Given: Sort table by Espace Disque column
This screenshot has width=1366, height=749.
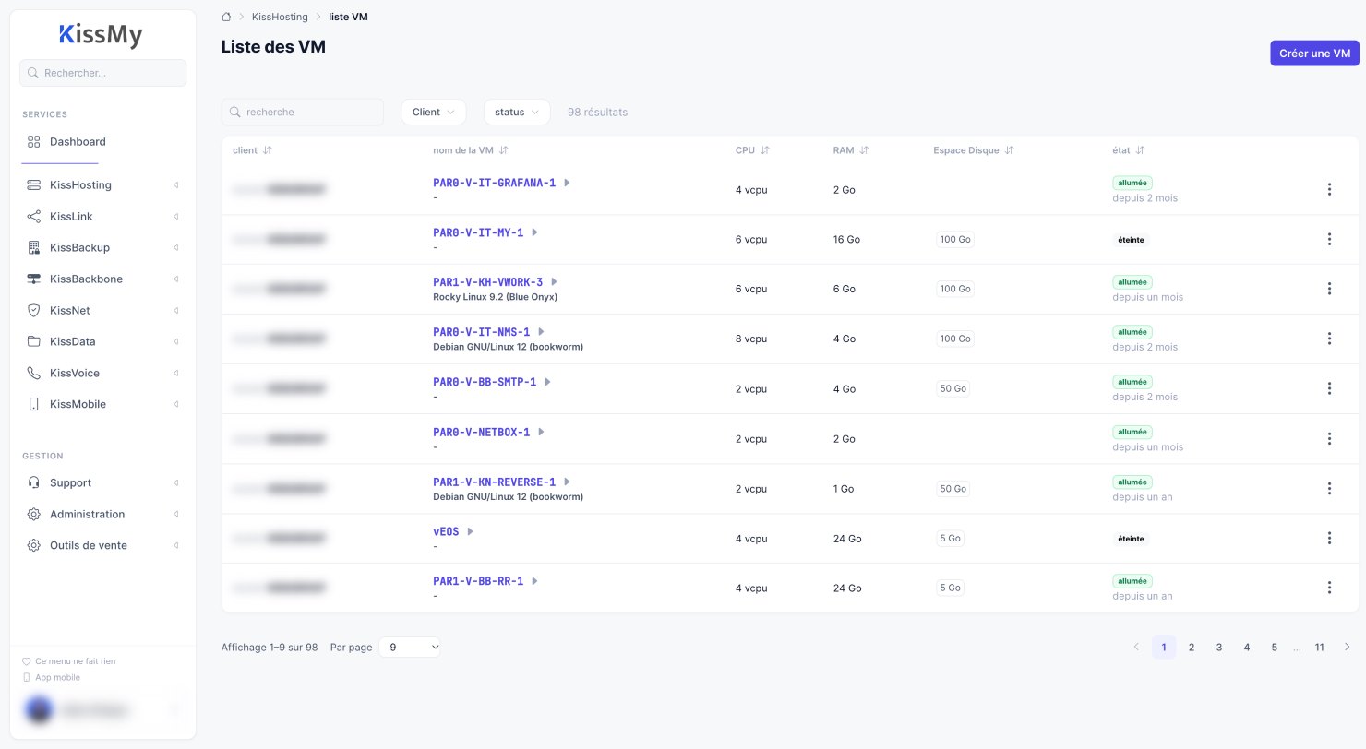Looking at the screenshot, I should (1009, 150).
